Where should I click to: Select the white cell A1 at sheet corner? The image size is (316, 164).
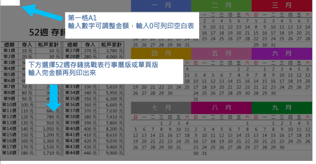tap(10, 3)
